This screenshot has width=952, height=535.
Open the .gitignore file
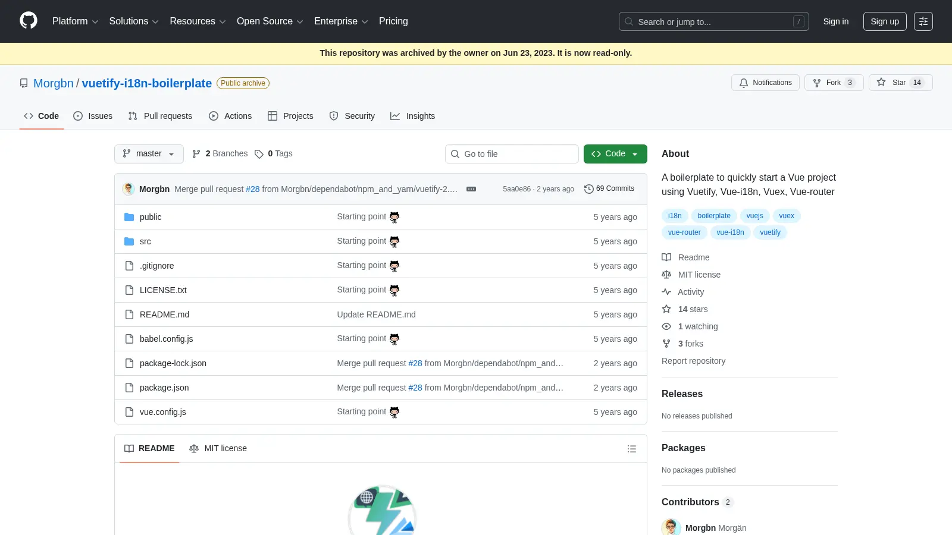157,266
